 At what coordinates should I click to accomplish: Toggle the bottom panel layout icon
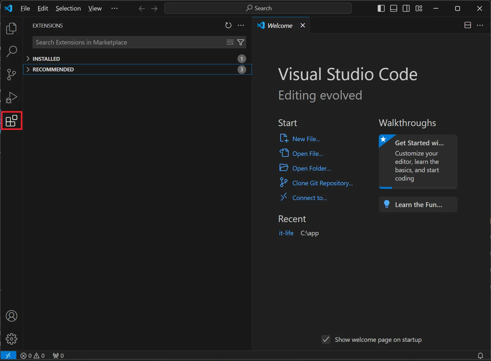click(394, 8)
